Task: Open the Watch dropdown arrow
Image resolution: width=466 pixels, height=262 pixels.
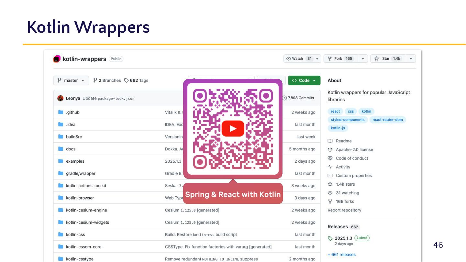Action: point(317,59)
